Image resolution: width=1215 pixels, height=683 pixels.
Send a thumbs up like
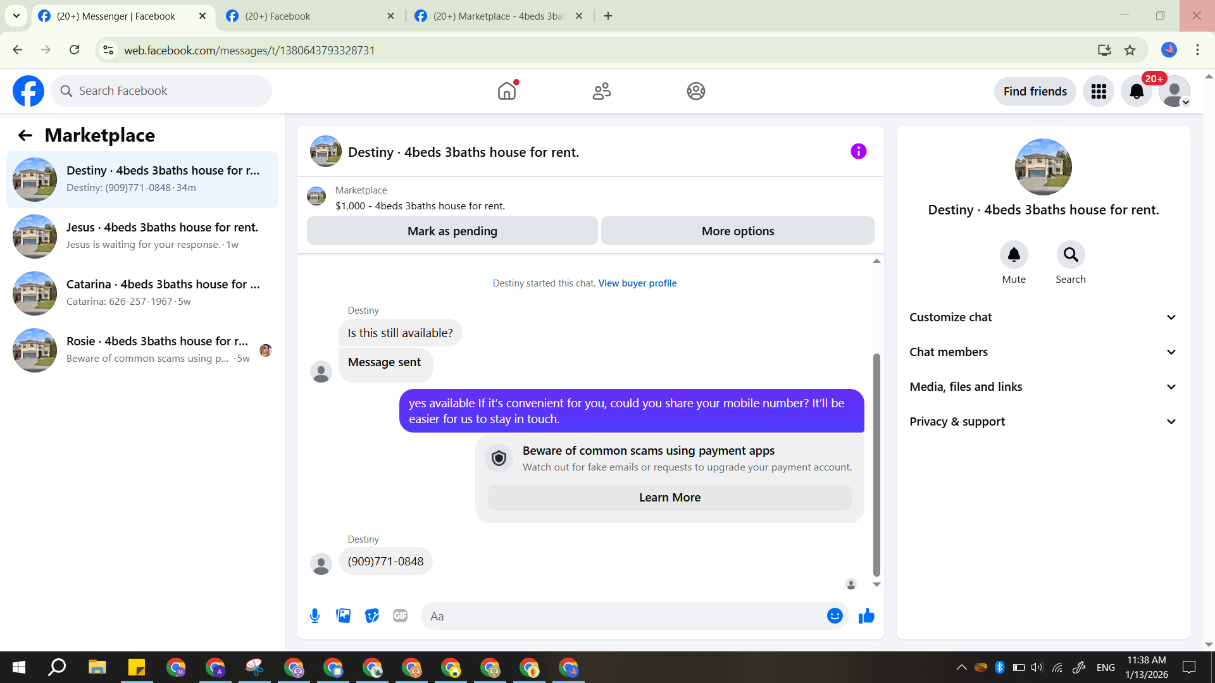866,615
